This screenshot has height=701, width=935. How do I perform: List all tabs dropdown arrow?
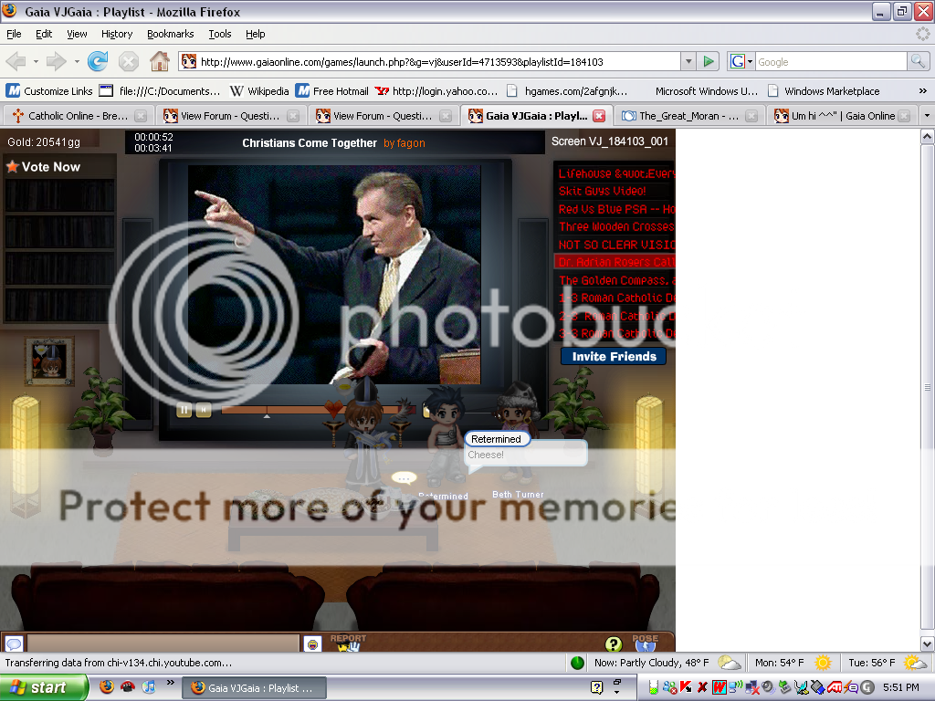point(927,116)
